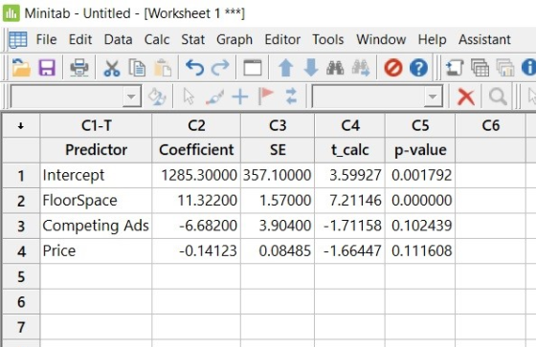The width and height of the screenshot is (536, 347).
Task: Click the Find Next binoculars-arrow icon
Action: [360, 68]
